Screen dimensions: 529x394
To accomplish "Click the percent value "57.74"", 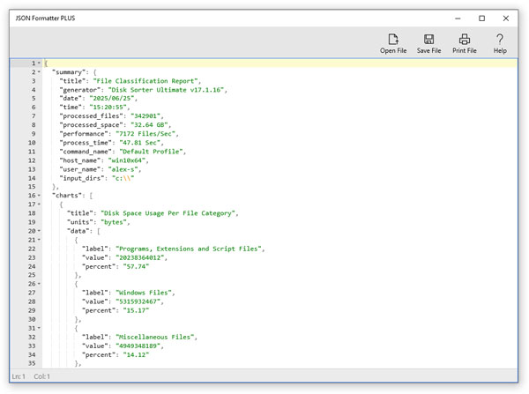I will (136, 266).
